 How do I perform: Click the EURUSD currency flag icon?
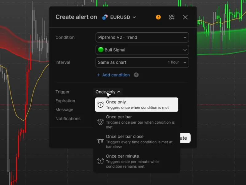point(105,17)
